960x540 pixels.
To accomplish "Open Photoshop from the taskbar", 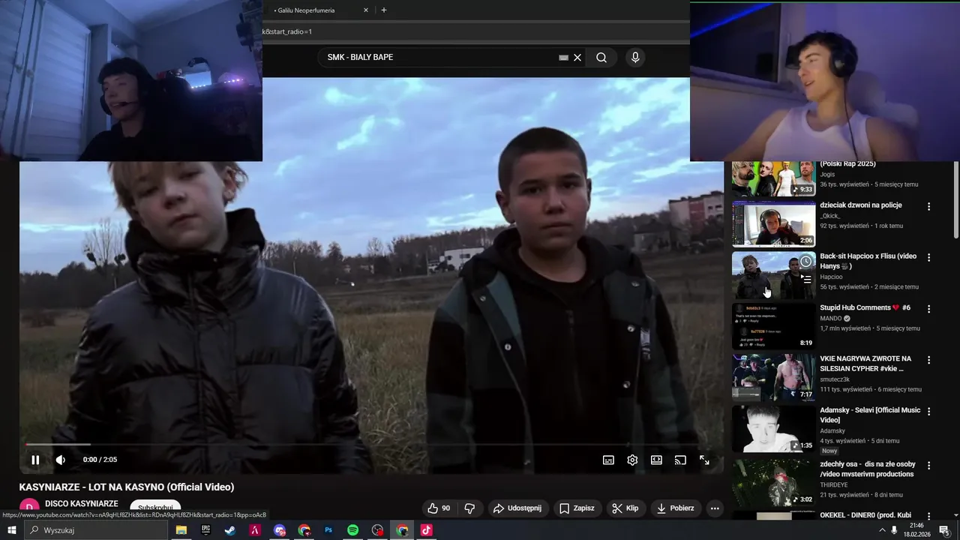I will pos(328,530).
